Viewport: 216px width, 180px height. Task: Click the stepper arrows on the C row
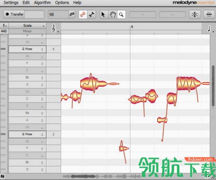[x=42, y=99]
